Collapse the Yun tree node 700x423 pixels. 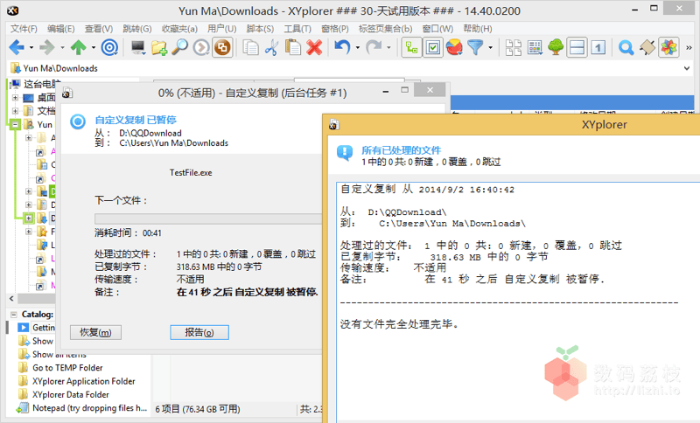(16, 124)
